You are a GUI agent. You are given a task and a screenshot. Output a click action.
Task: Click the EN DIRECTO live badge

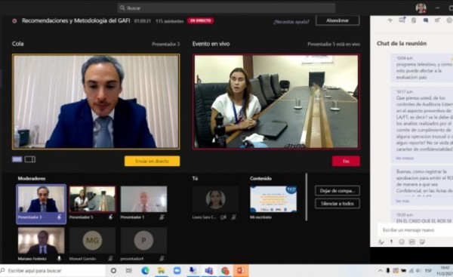[201, 21]
